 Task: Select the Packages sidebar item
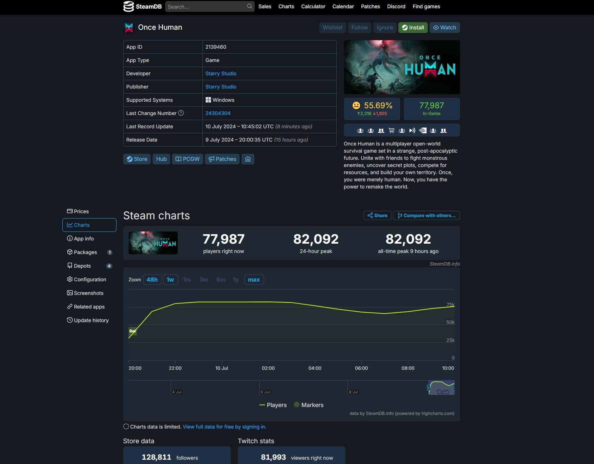(86, 252)
